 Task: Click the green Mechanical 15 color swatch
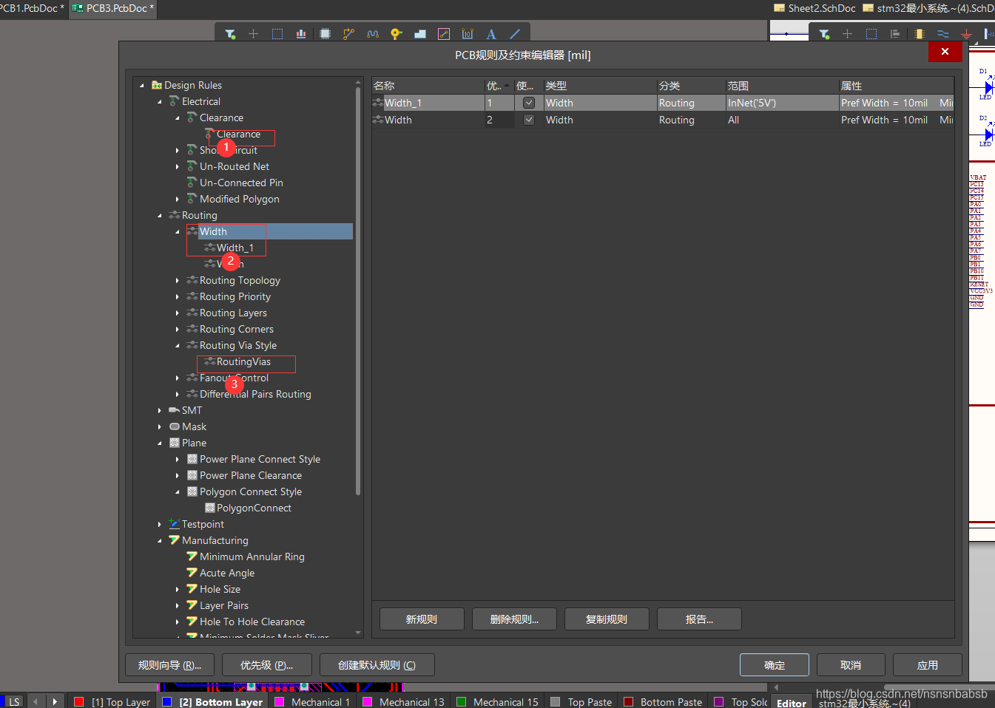pos(461,702)
